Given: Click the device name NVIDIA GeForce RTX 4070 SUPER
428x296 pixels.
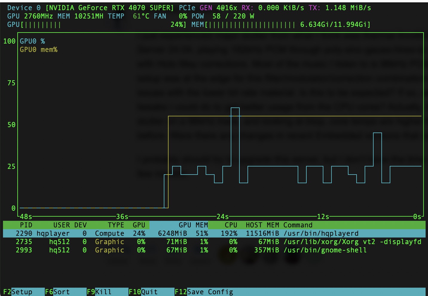Looking at the screenshot, I should (110, 8).
